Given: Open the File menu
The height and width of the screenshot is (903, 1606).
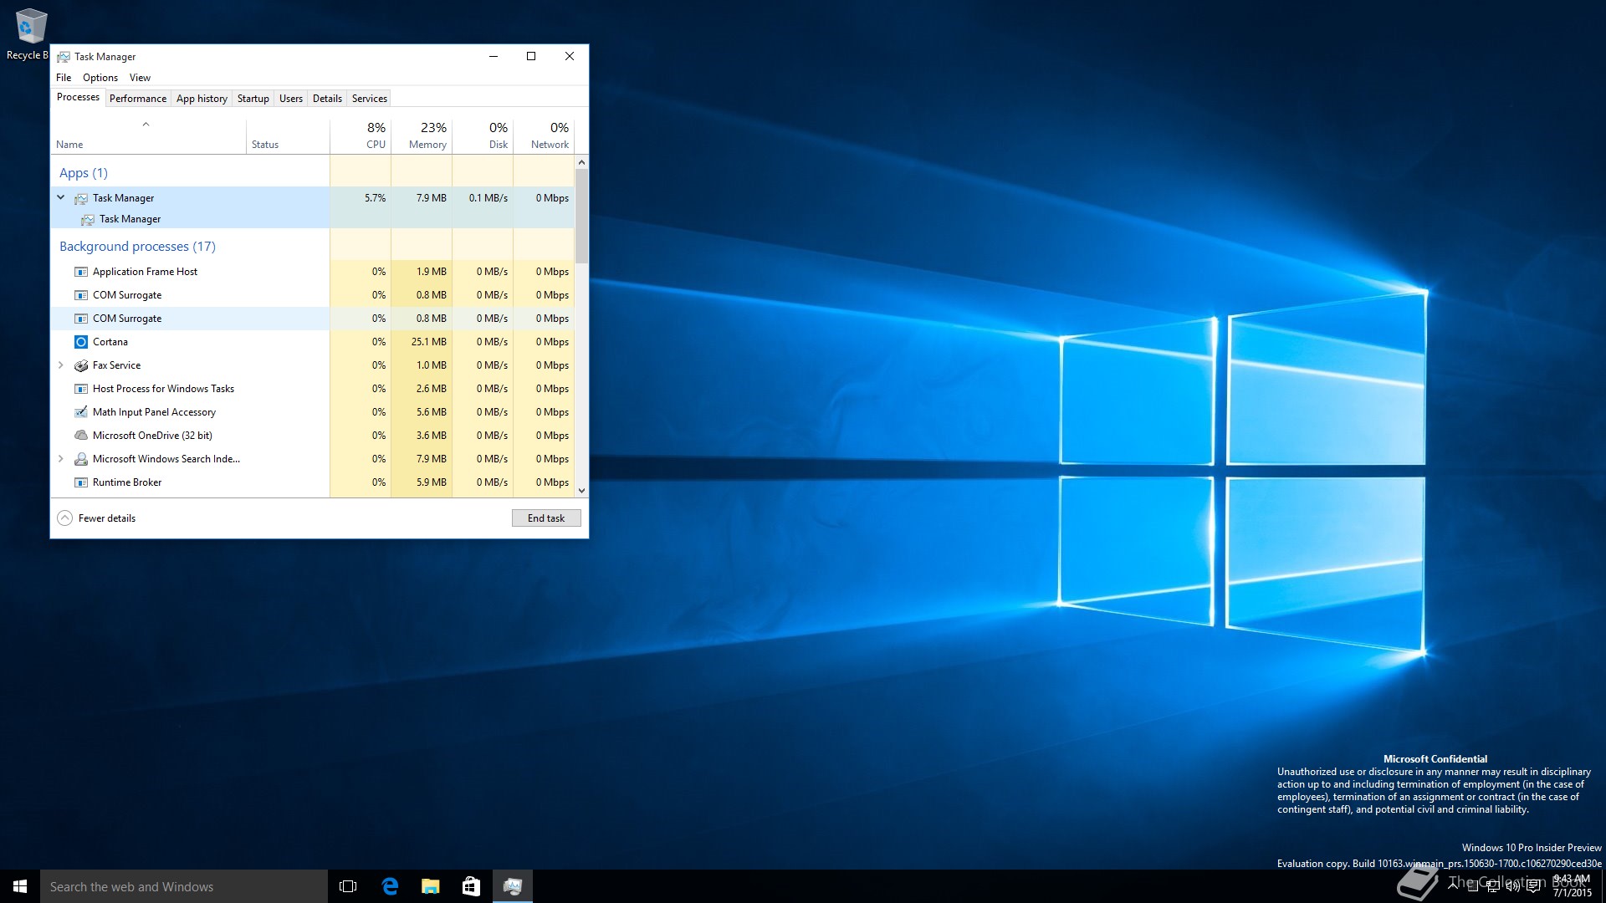Looking at the screenshot, I should coord(64,78).
